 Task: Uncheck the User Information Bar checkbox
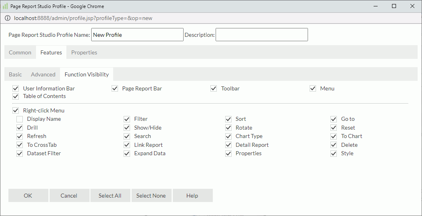point(16,88)
